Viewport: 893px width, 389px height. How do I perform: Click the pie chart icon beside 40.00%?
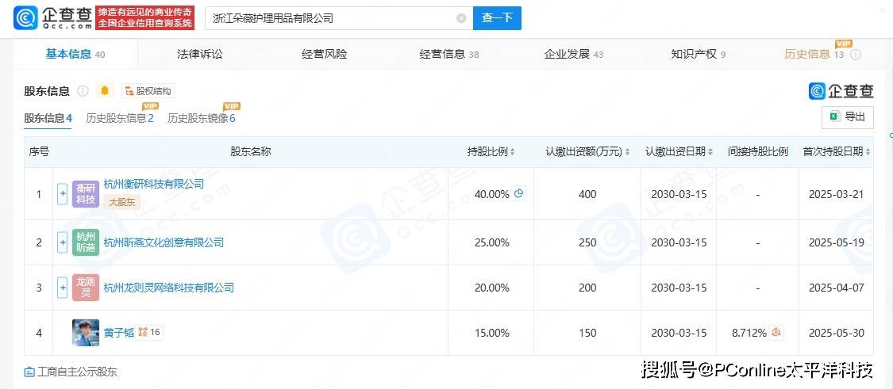(519, 193)
